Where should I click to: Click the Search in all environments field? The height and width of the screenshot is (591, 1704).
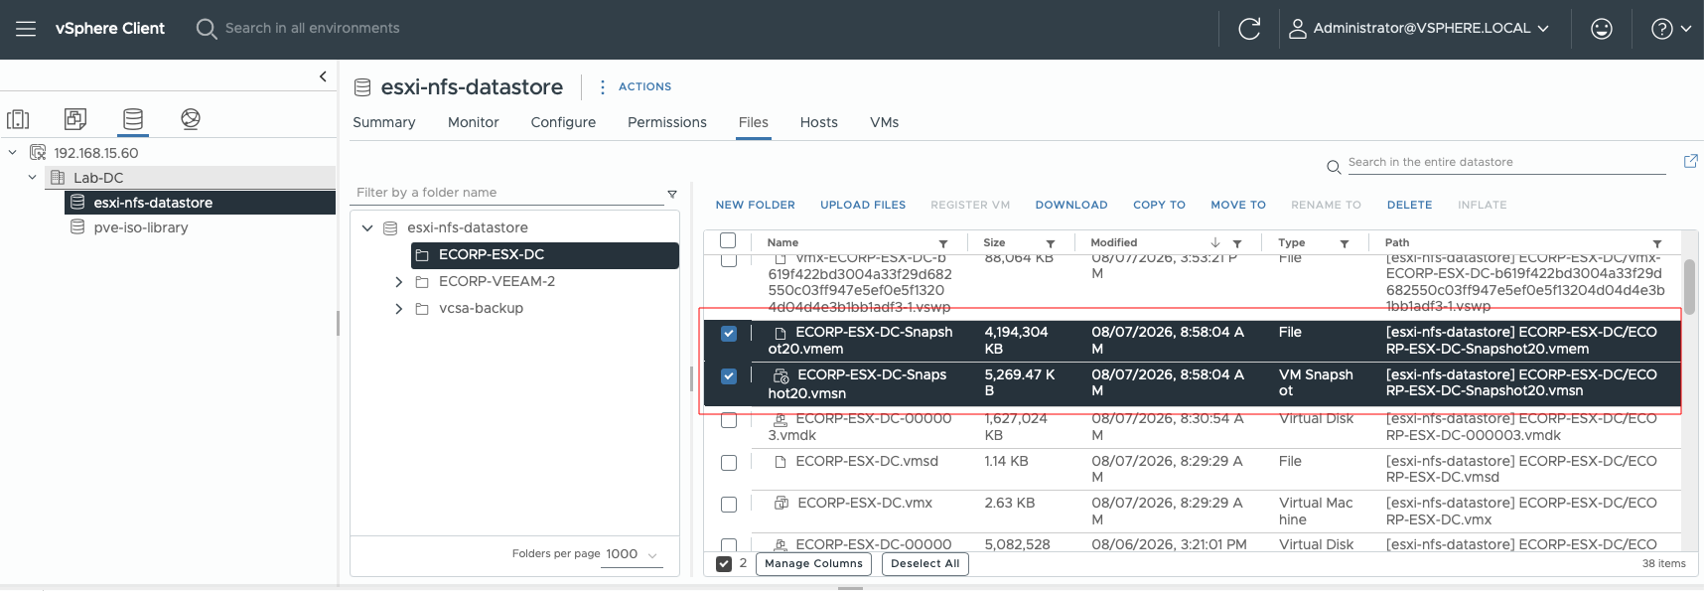click(312, 29)
